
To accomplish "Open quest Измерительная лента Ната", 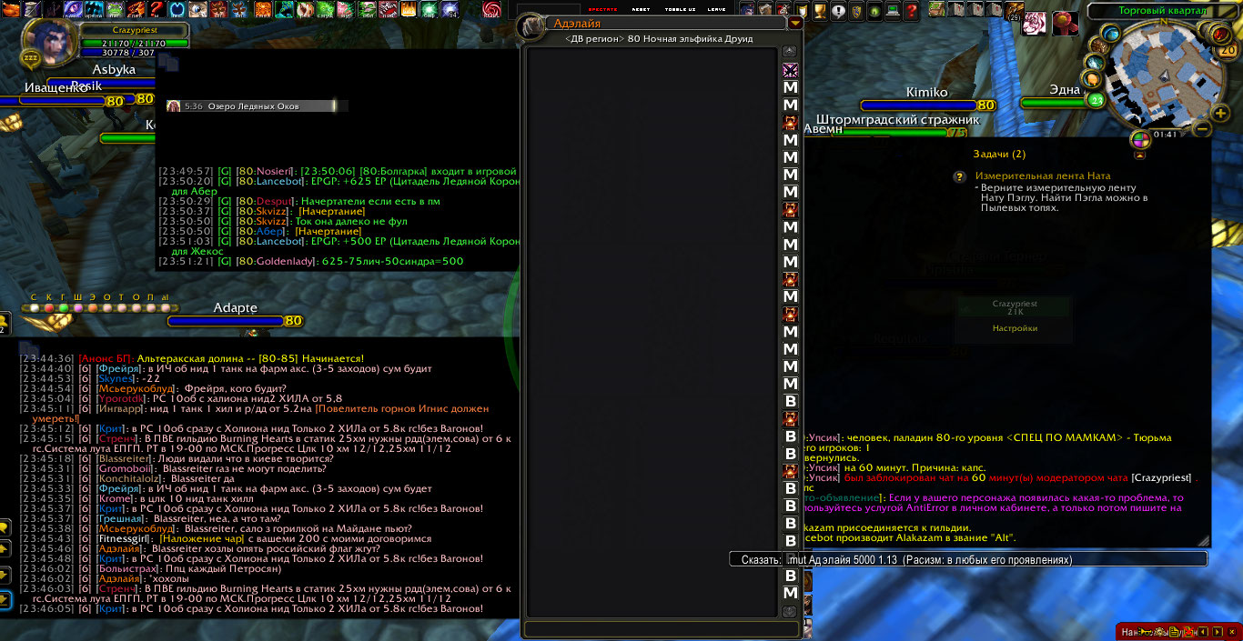I will tap(1043, 175).
